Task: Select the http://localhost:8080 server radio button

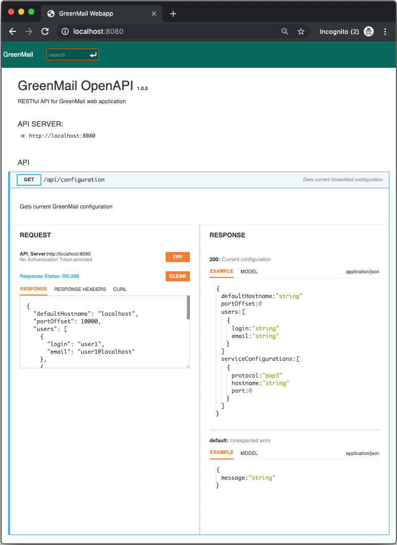Action: [x=23, y=136]
